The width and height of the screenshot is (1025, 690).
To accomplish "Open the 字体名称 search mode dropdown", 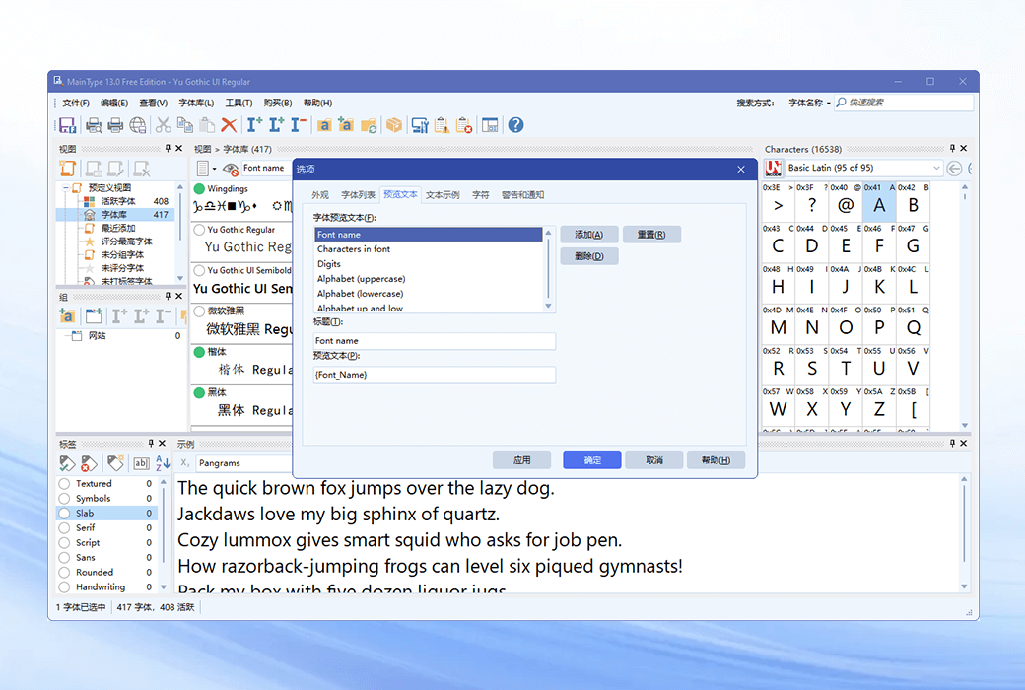I will coord(809,103).
